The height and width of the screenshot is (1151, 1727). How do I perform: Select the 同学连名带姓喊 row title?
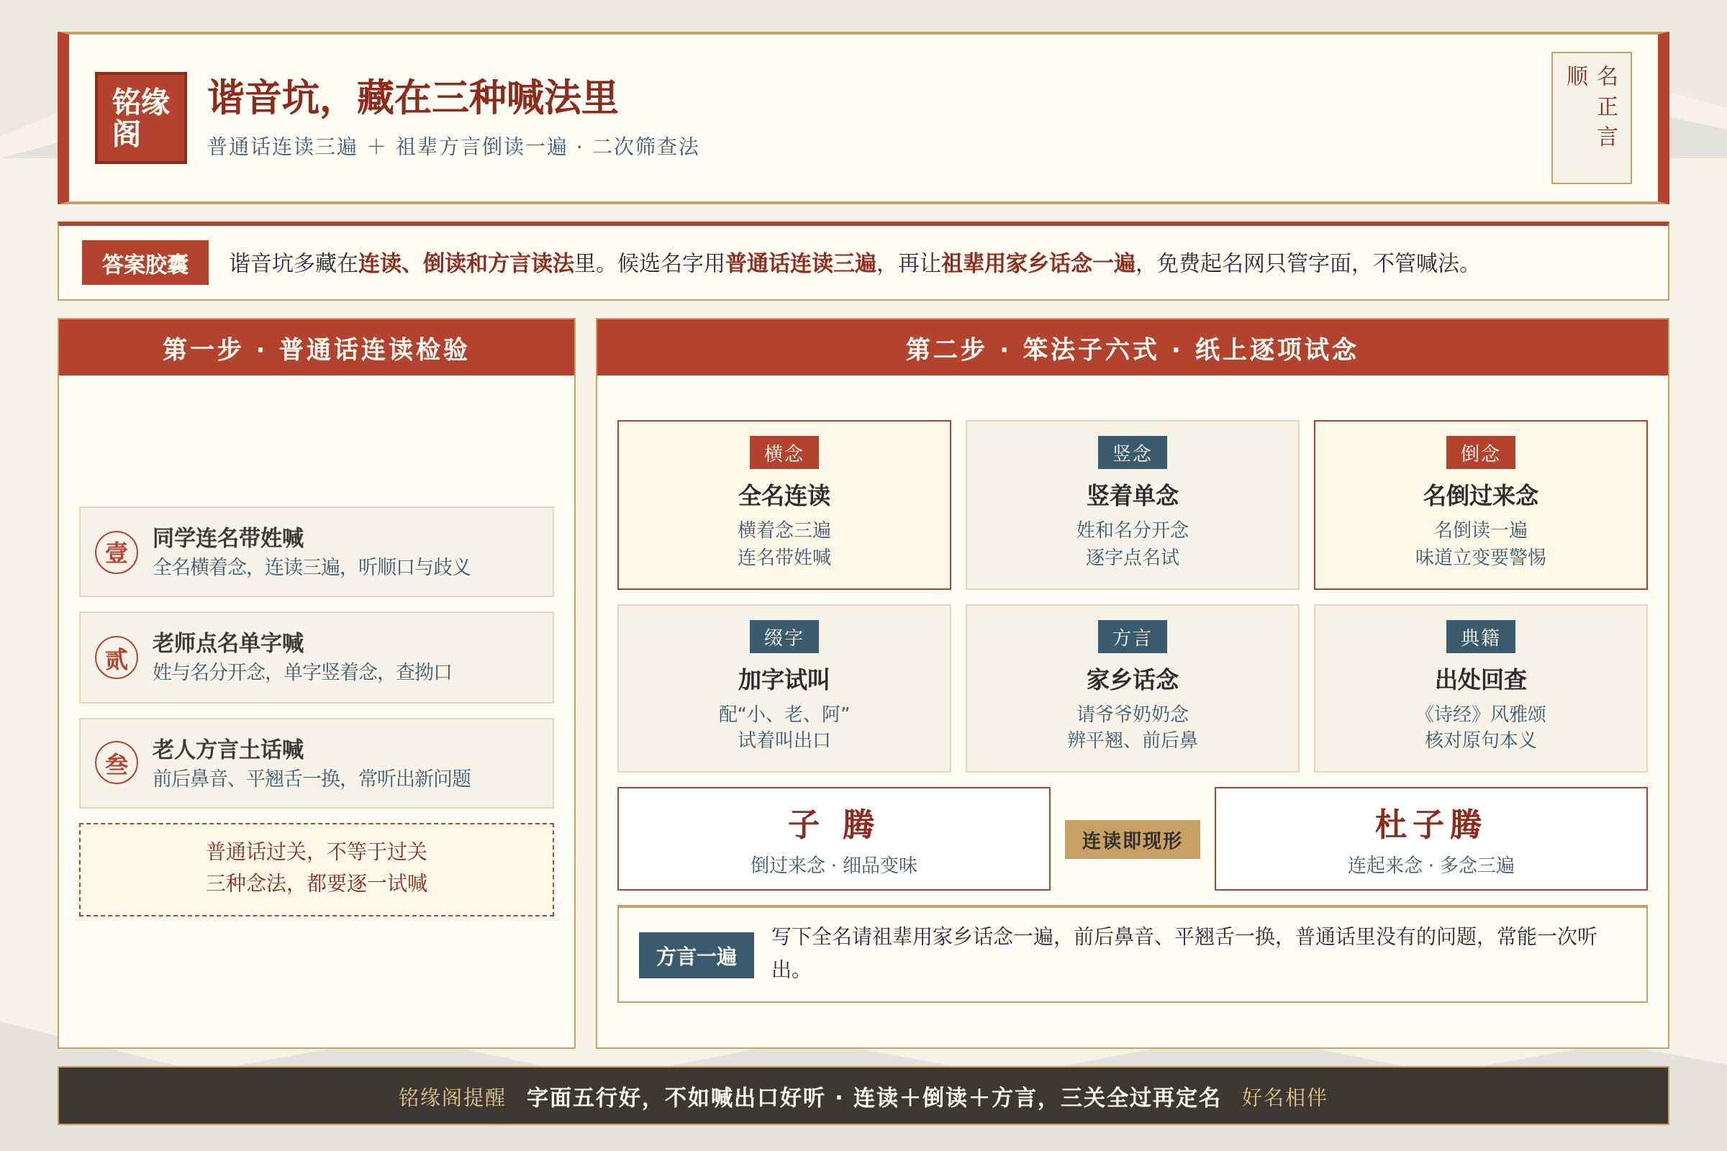pos(228,537)
